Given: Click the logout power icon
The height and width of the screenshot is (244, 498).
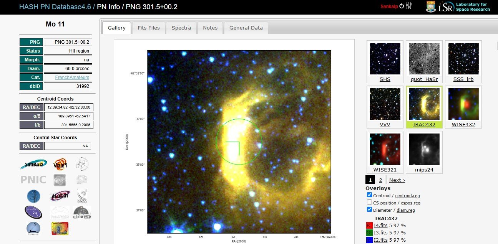Looking at the screenshot, I should (402, 6).
